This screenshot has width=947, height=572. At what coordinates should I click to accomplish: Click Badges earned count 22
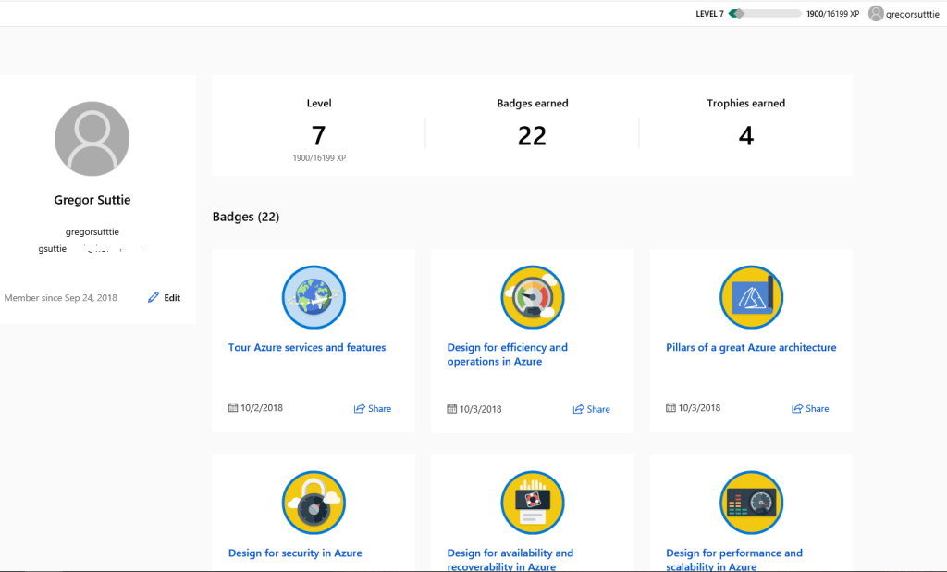pyautogui.click(x=532, y=135)
